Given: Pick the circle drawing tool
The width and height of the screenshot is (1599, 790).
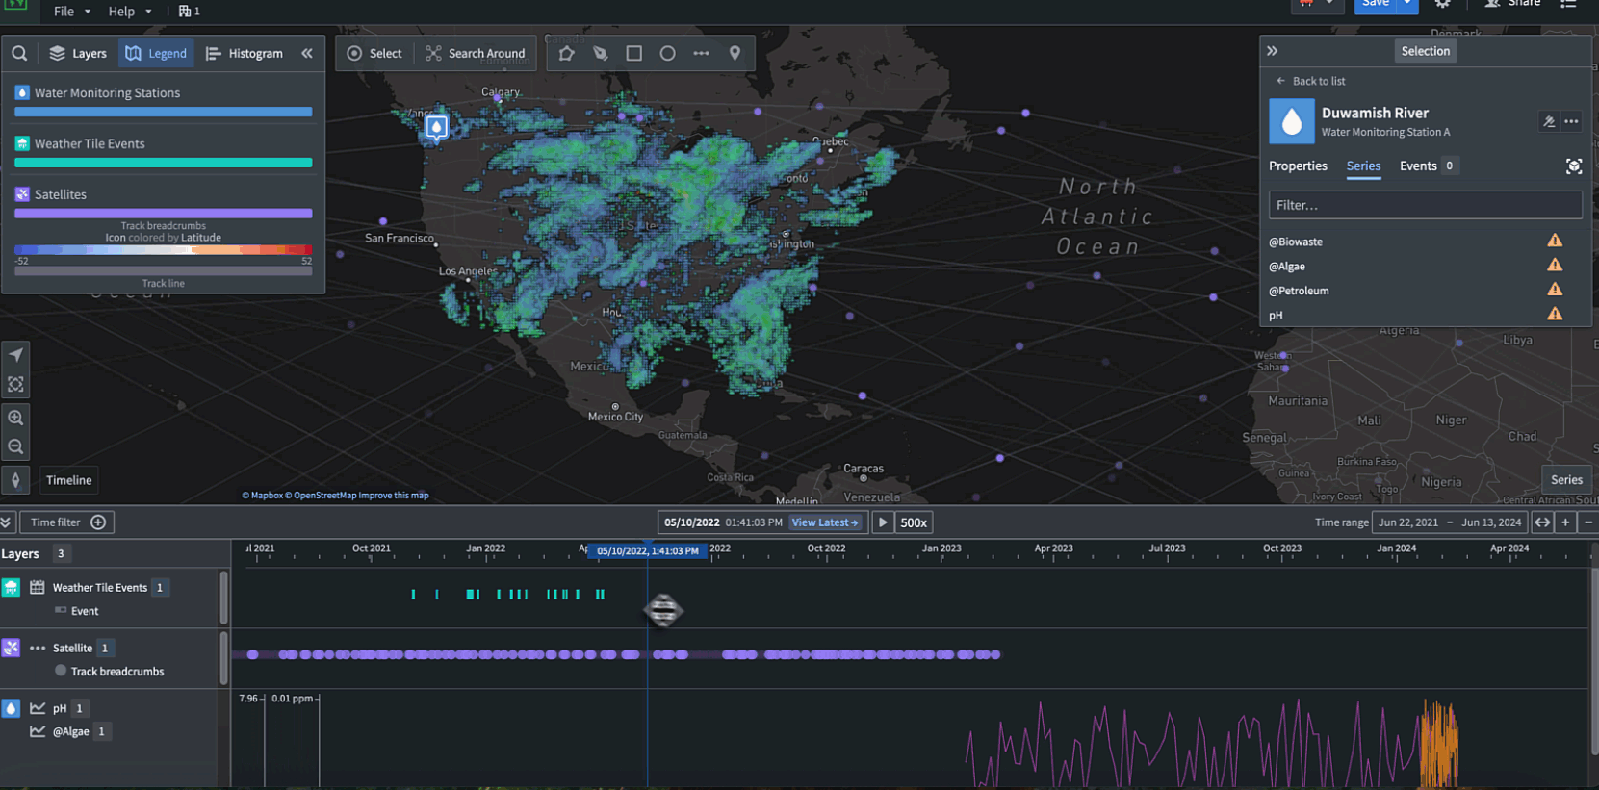Looking at the screenshot, I should (x=667, y=54).
